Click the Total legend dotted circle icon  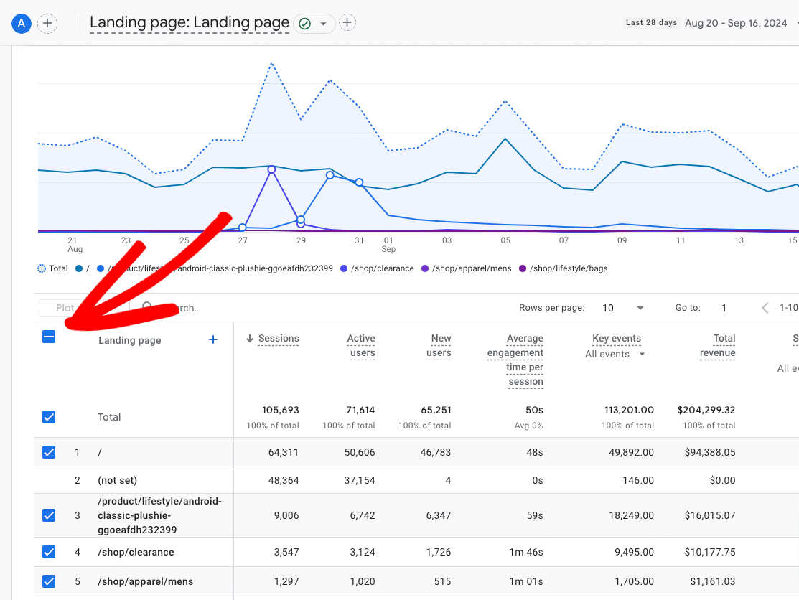pos(42,268)
